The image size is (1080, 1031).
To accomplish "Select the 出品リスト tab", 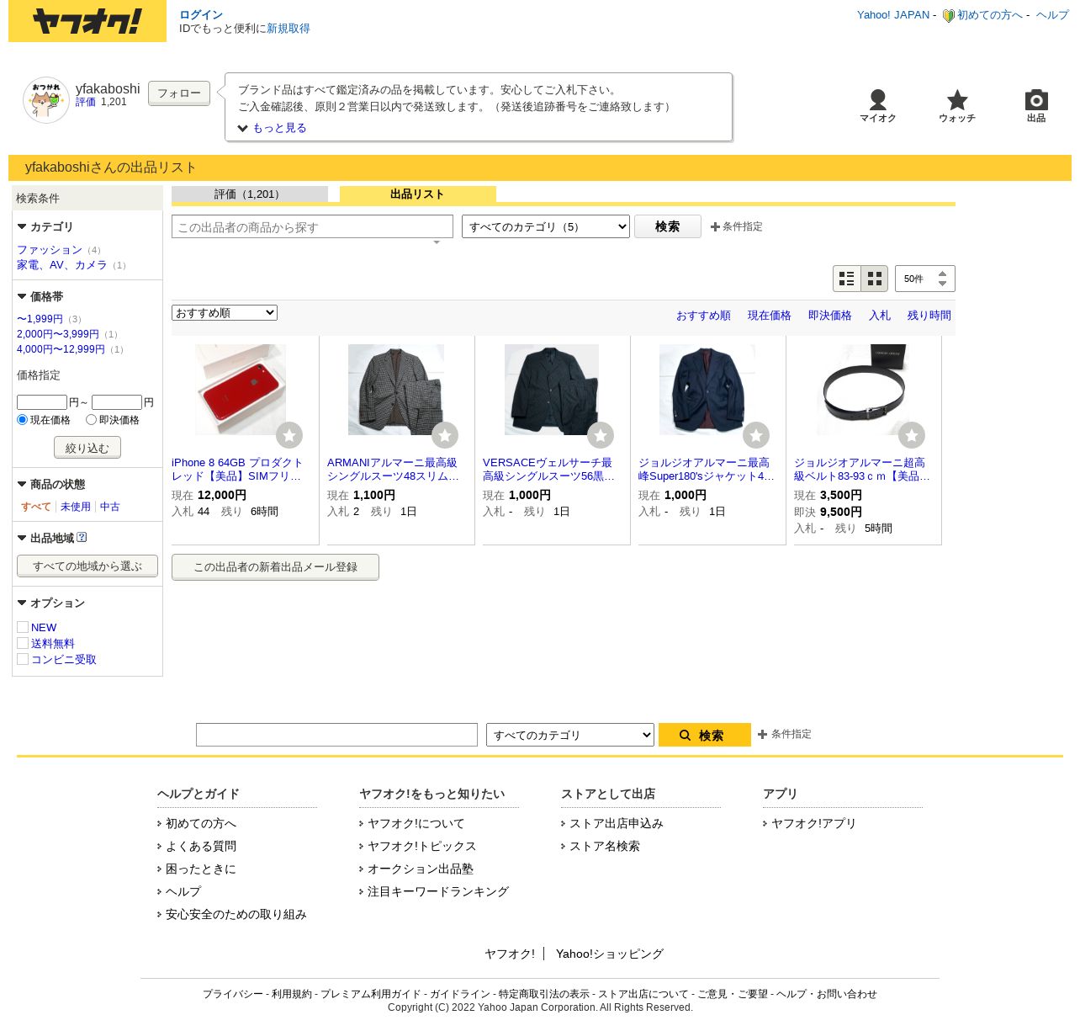I will tap(418, 194).
